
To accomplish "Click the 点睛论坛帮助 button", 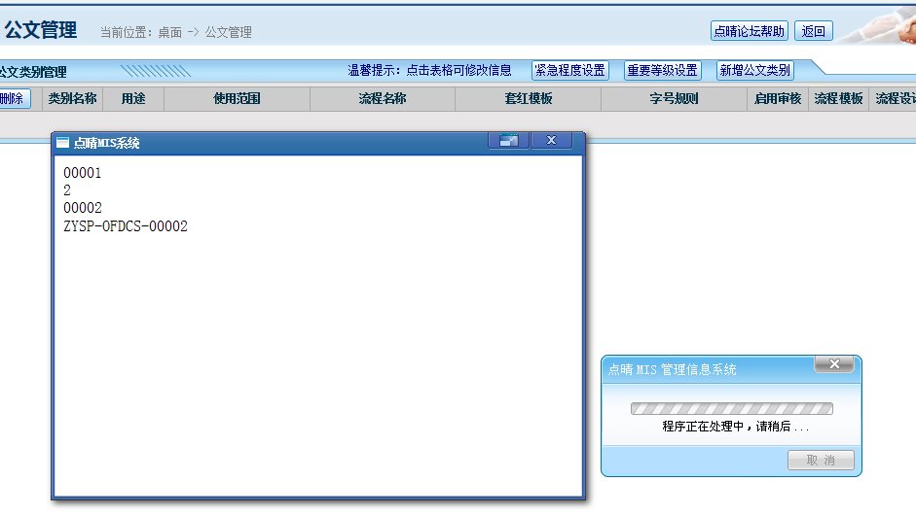I will [749, 31].
